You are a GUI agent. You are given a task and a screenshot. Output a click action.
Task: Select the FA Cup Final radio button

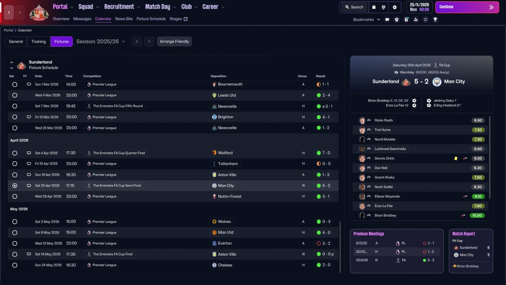pos(15,255)
